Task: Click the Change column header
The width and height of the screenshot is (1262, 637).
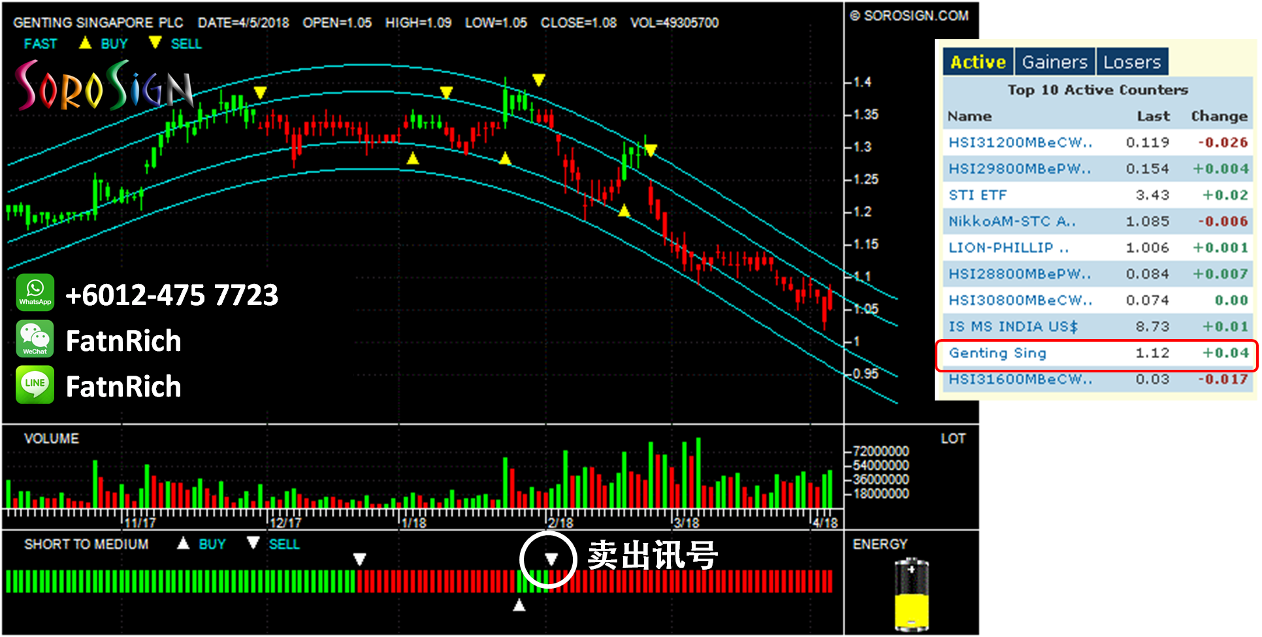Action: tap(1219, 116)
